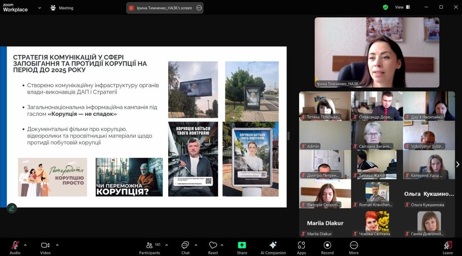Open the Participants panel
This screenshot has height=256, width=462.
[x=149, y=248]
